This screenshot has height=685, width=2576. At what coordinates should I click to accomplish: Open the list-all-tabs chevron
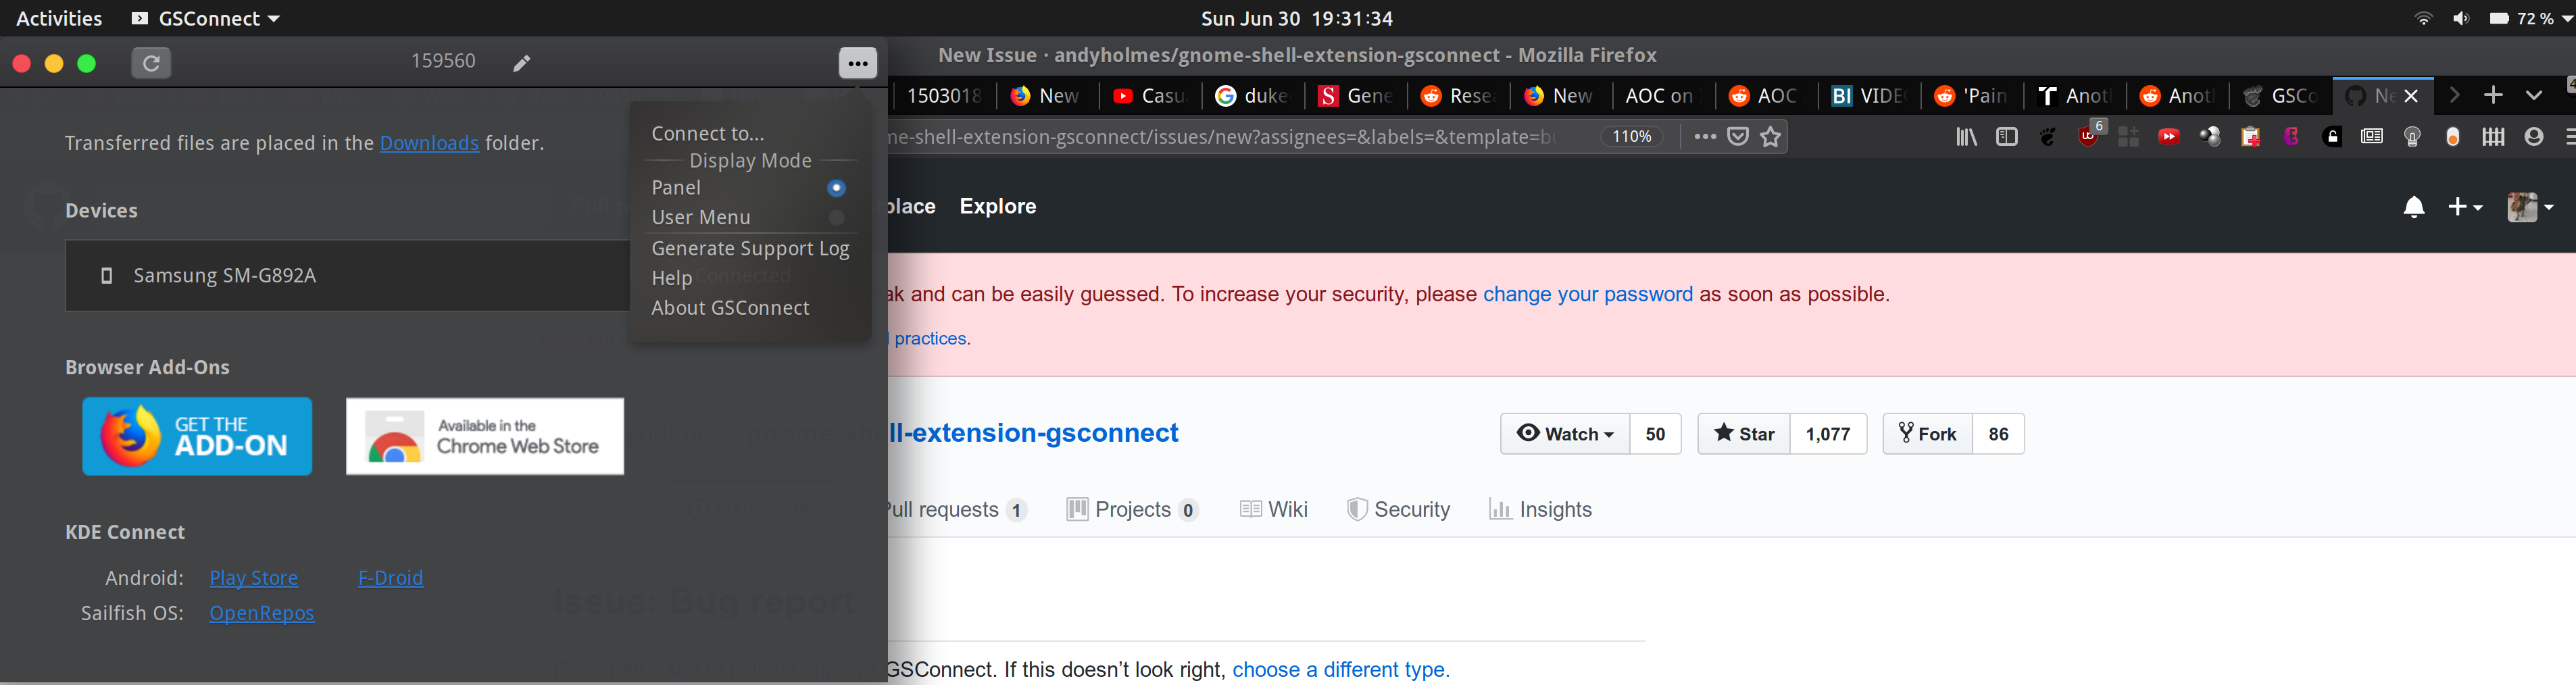click(x=2536, y=95)
